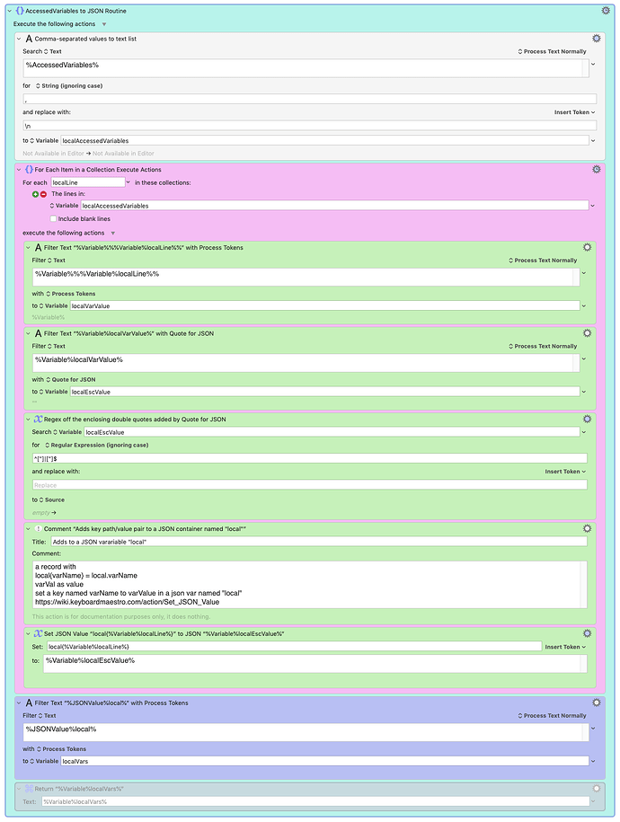This screenshot has height=822, width=620.
Task: Open gear menu of disabled Return action
Action: pos(597,789)
